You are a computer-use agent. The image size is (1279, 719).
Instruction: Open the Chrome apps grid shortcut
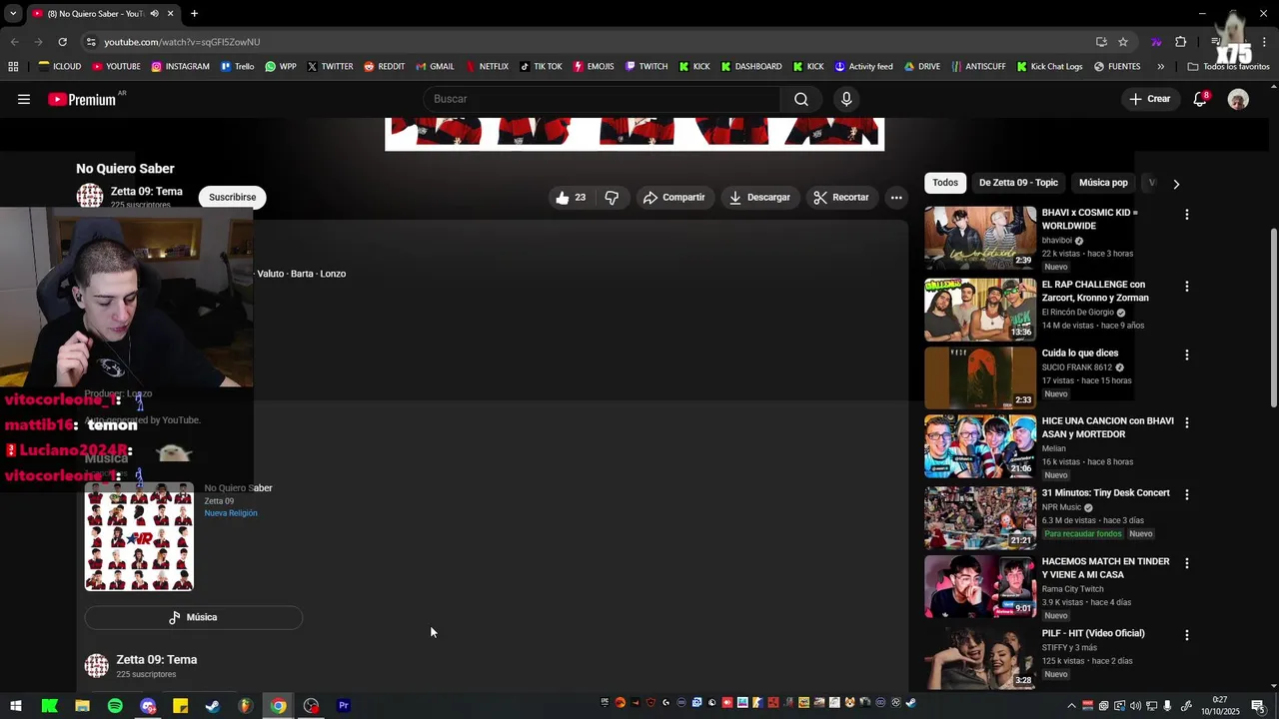click(x=13, y=67)
